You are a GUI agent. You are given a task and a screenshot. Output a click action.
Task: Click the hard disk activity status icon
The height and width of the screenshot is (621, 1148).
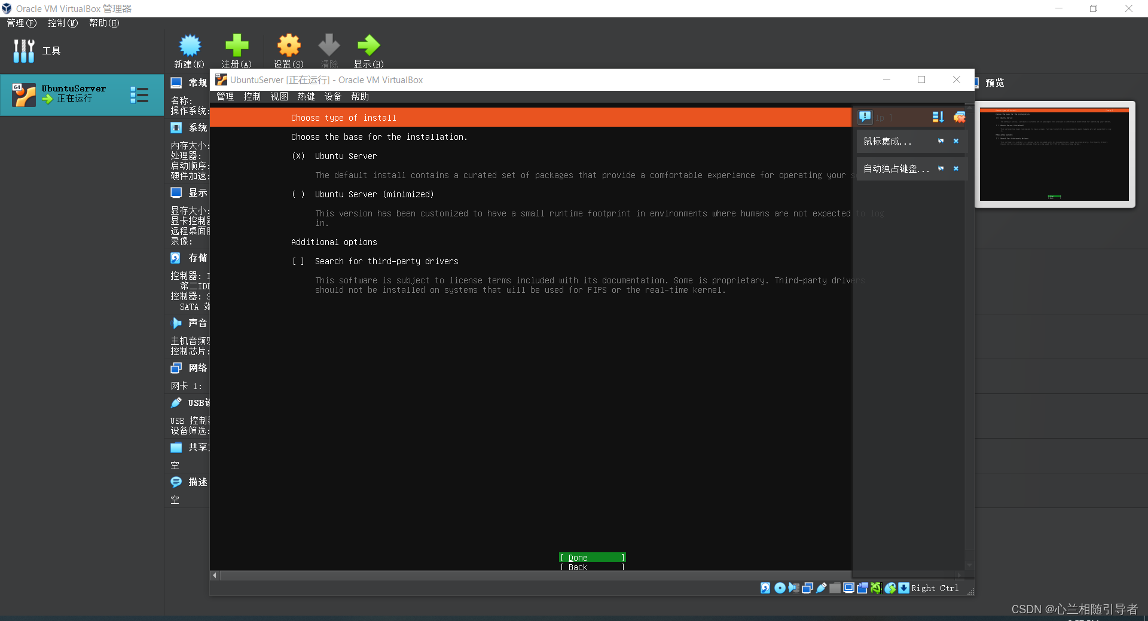click(765, 588)
